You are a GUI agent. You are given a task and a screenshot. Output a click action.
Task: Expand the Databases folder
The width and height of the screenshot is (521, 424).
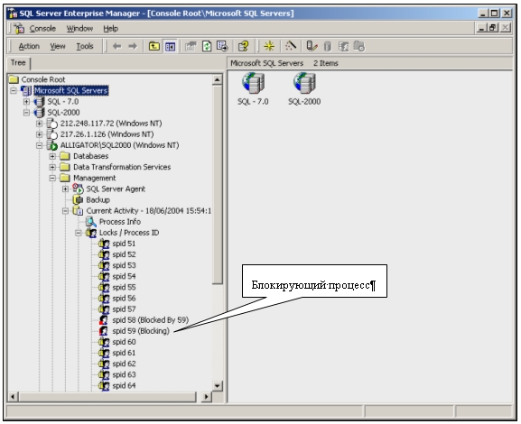coord(52,156)
